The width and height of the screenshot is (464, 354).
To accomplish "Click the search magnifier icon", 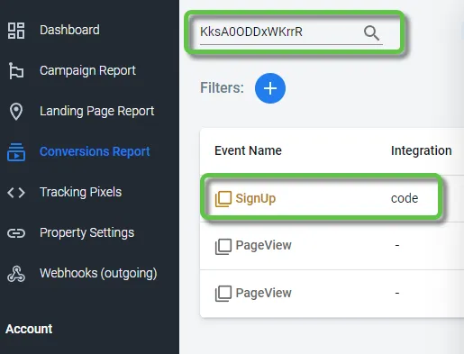I will [x=371, y=32].
